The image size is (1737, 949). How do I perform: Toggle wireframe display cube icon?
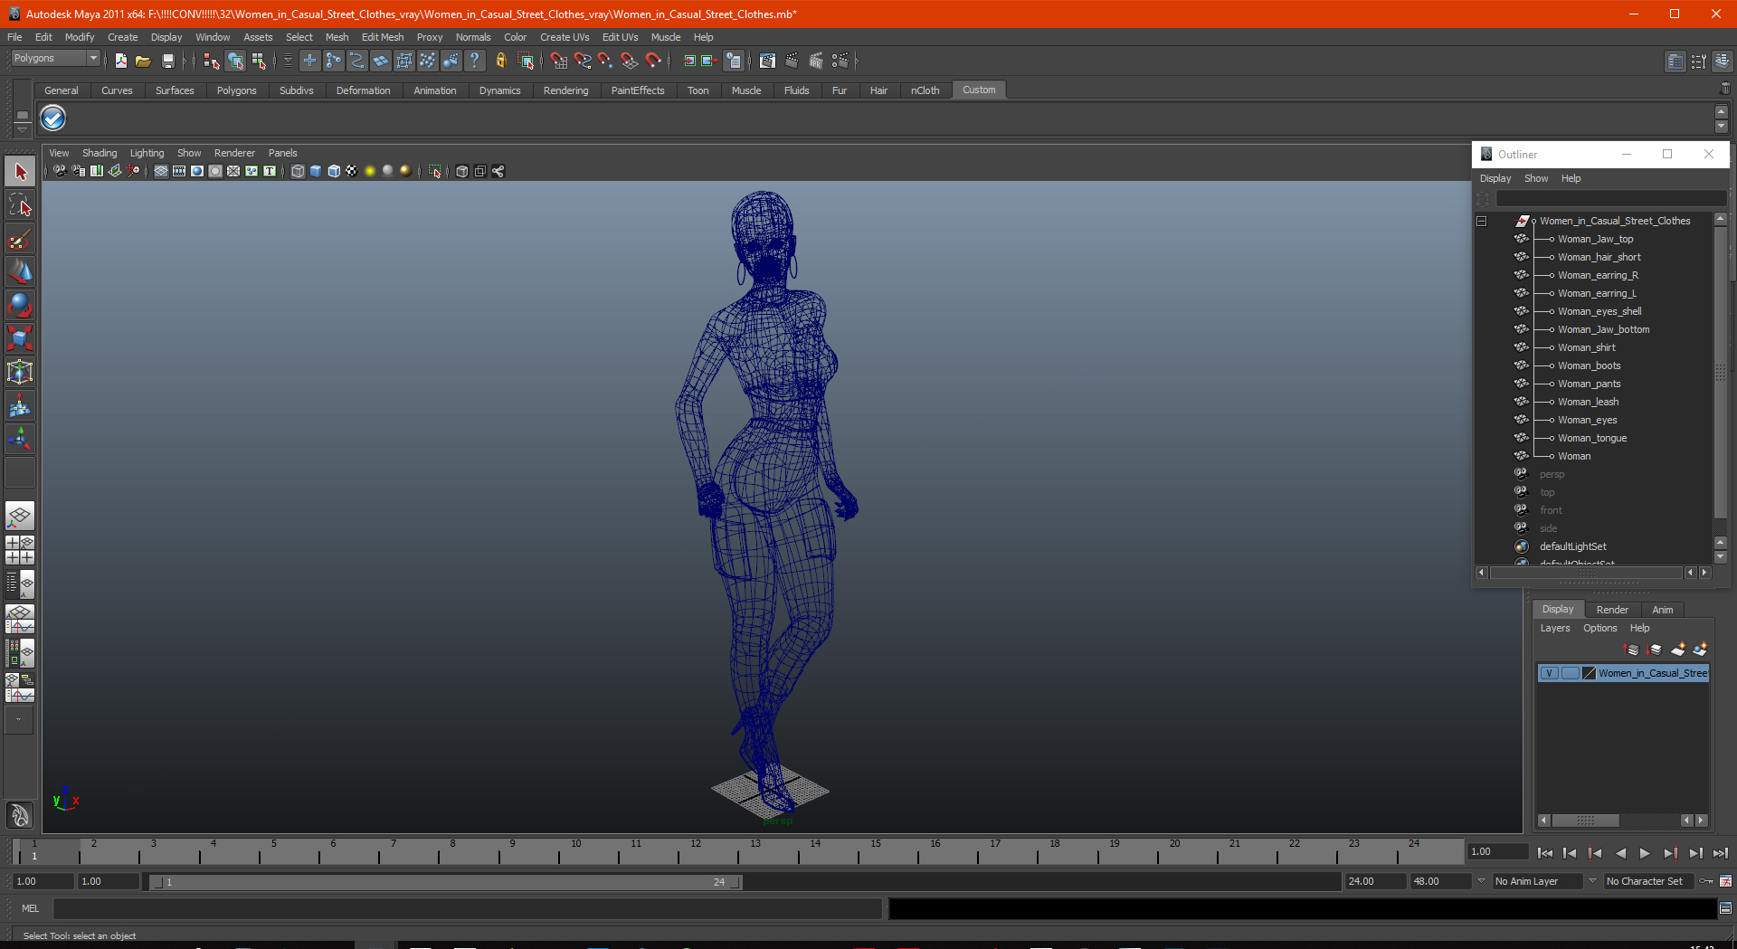pyautogui.click(x=298, y=171)
